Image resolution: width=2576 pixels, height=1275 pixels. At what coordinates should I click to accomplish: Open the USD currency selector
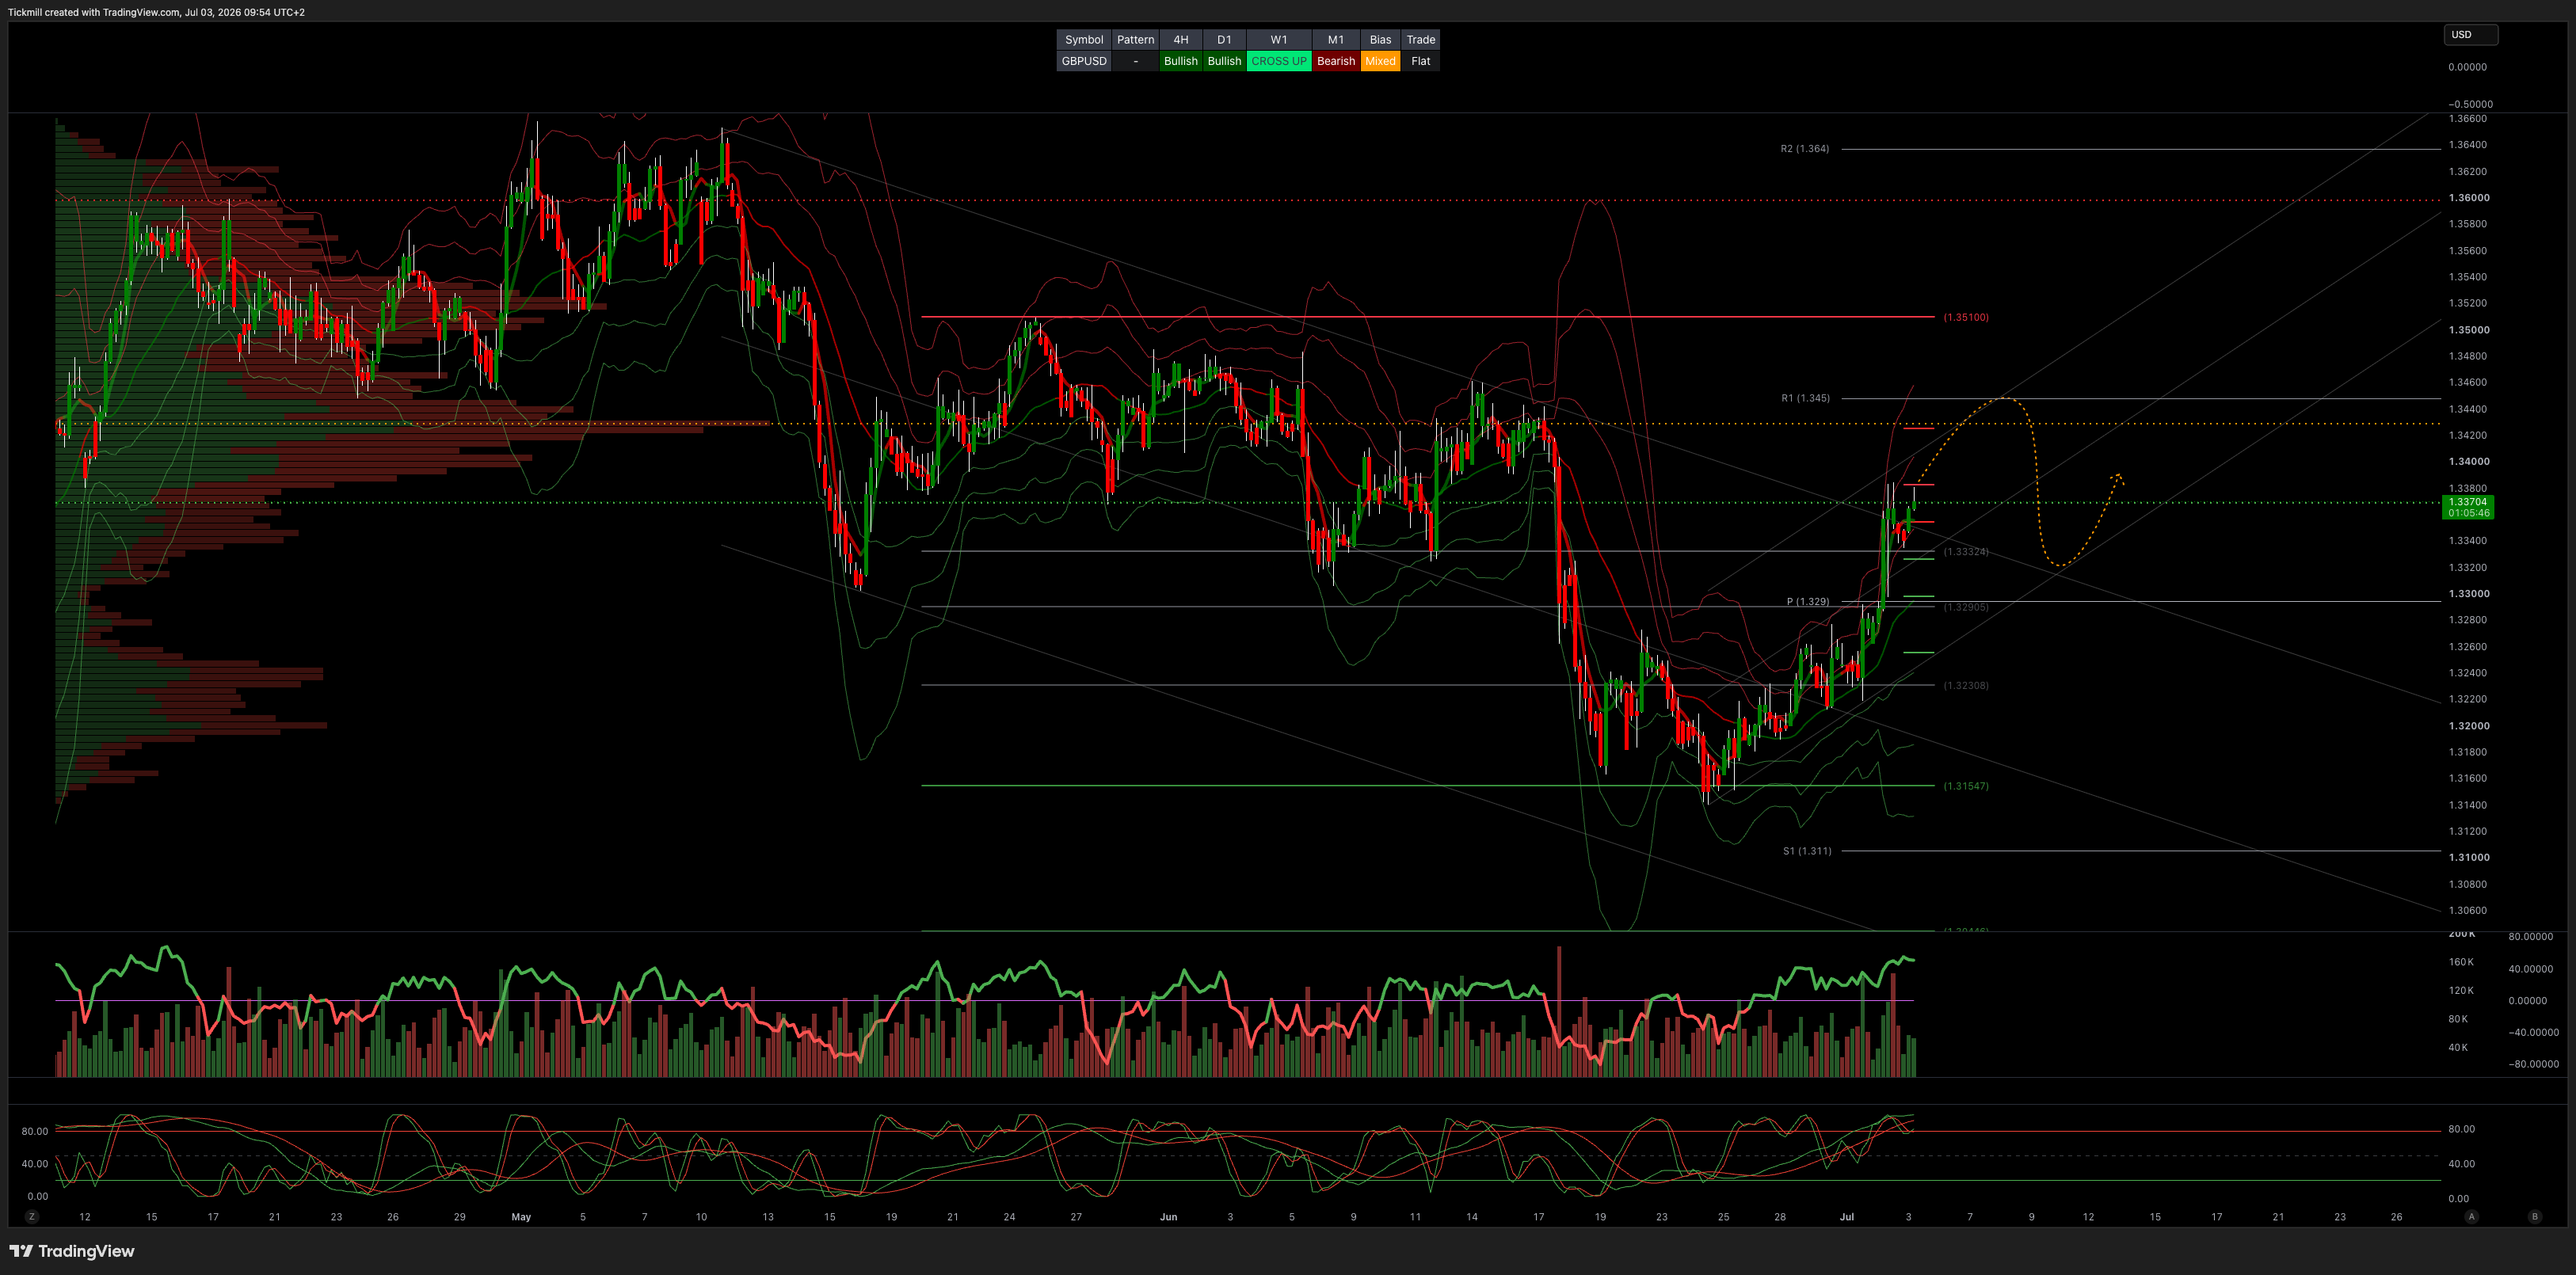click(2470, 34)
